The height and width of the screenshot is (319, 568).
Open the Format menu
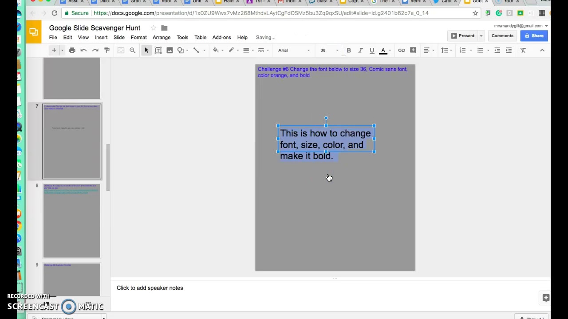pos(139,37)
